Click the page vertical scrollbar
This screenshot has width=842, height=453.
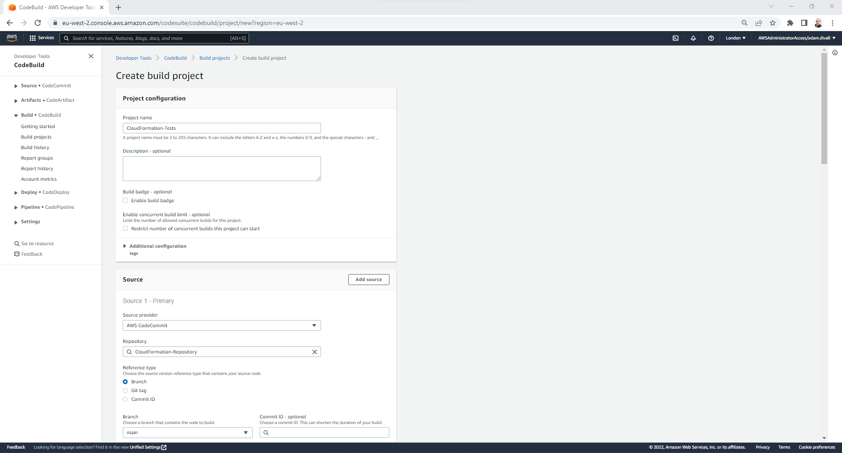[824, 109]
